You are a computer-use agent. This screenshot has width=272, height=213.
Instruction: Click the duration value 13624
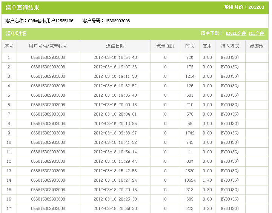tap(190, 180)
